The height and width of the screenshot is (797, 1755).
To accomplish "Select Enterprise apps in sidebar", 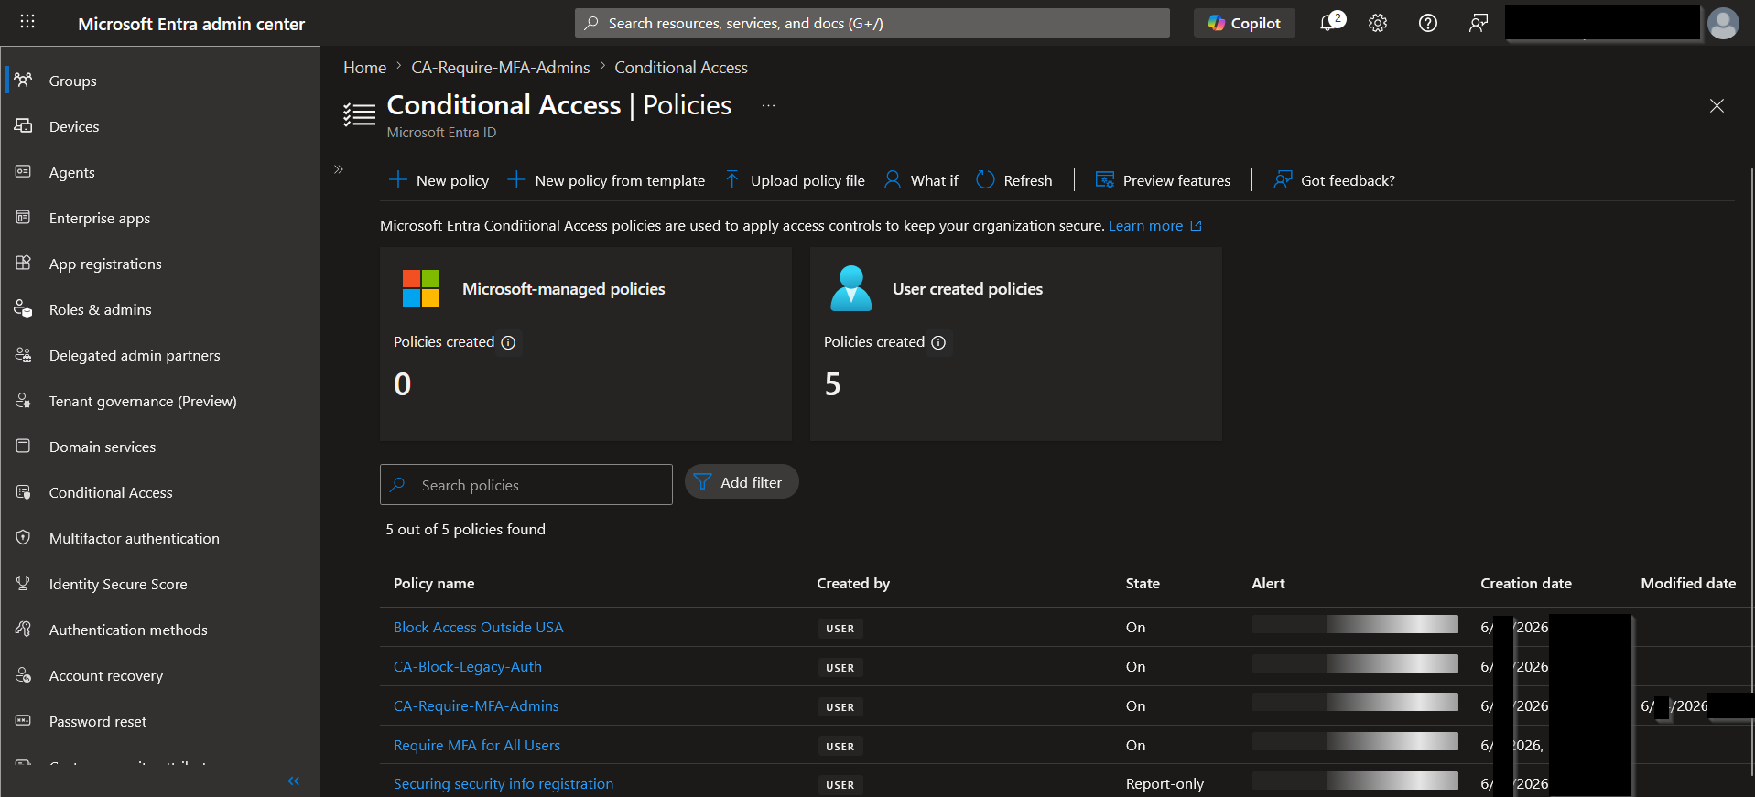I will click(x=100, y=218).
